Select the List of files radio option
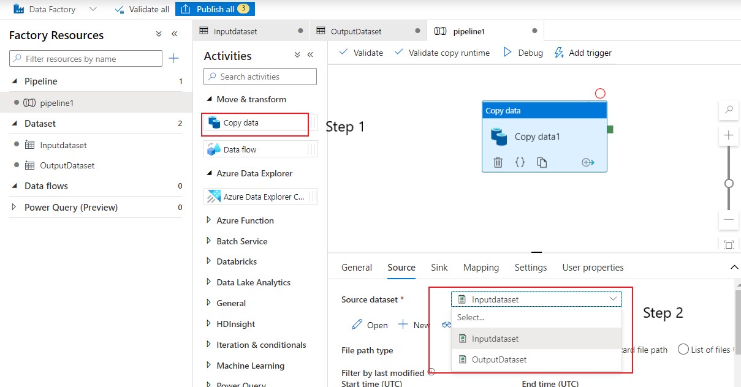The image size is (741, 387). click(683, 350)
